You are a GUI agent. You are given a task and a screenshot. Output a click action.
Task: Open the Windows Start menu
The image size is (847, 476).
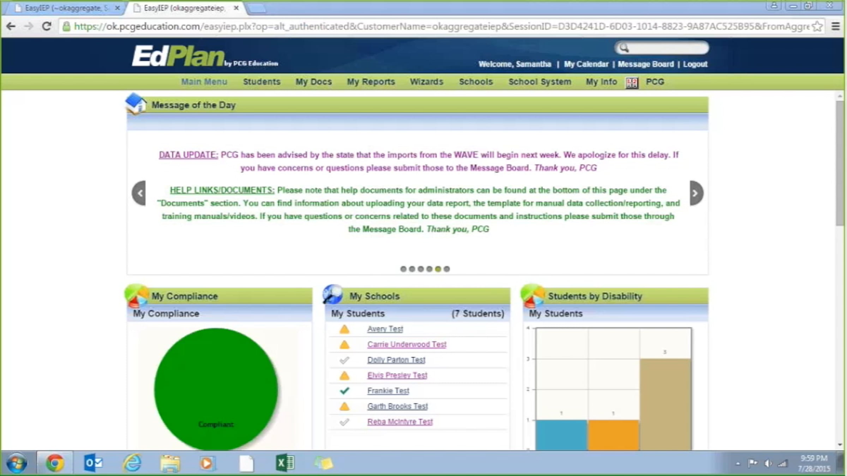17,463
